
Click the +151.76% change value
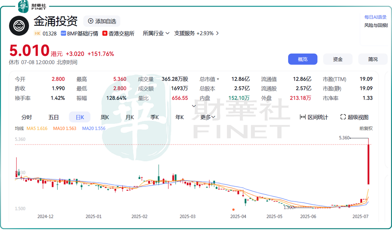pos(101,54)
